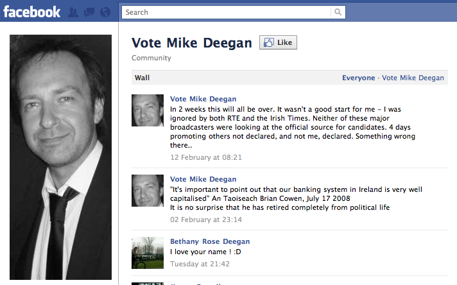Click the Wall section header
This screenshot has height=285, width=457.
click(142, 78)
